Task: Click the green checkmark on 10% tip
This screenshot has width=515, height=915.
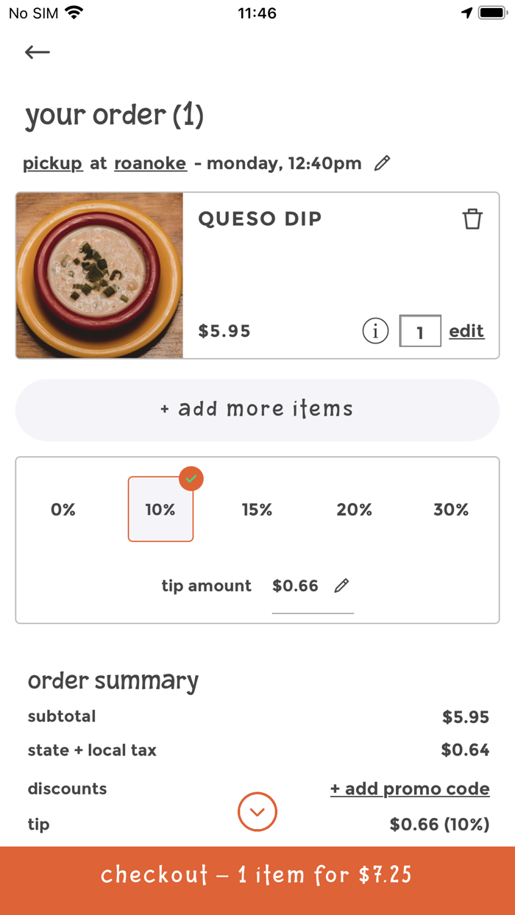Action: pos(191,479)
